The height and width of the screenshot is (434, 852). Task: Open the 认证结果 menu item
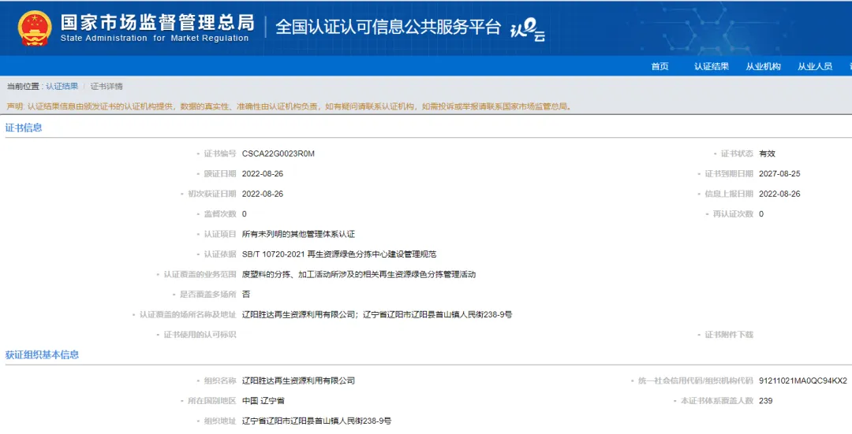pyautogui.click(x=712, y=66)
